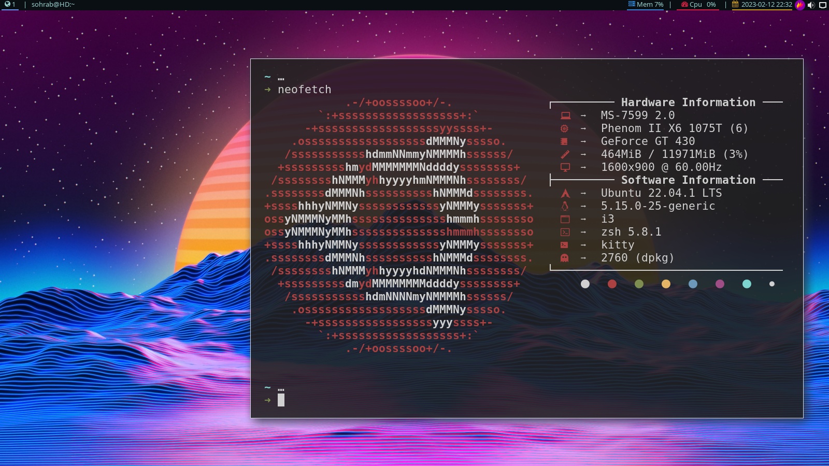This screenshot has height=466, width=829.
Task: Click the 2760 (dpkg) packages text
Action: (637, 258)
